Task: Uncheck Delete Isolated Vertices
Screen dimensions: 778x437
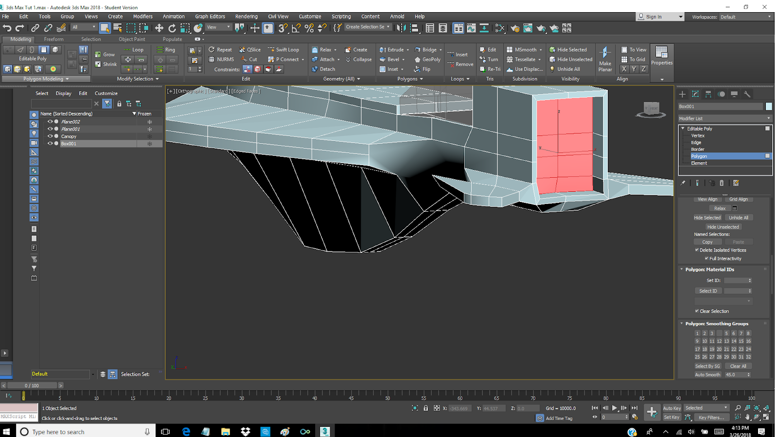Action: [x=698, y=250]
